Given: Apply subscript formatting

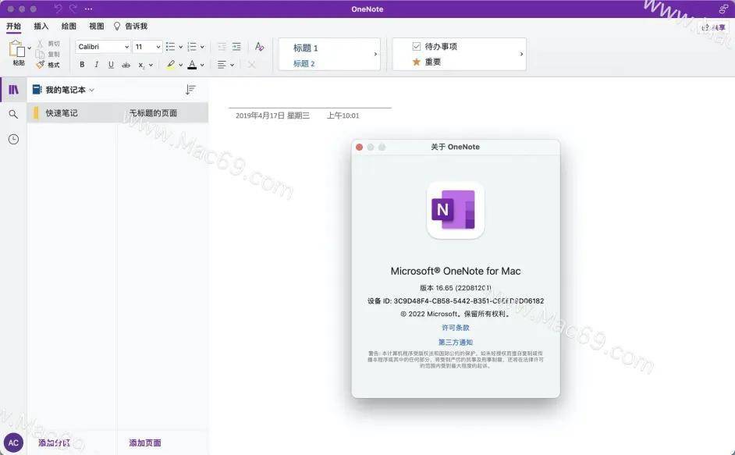Looking at the screenshot, I should pyautogui.click(x=141, y=66).
